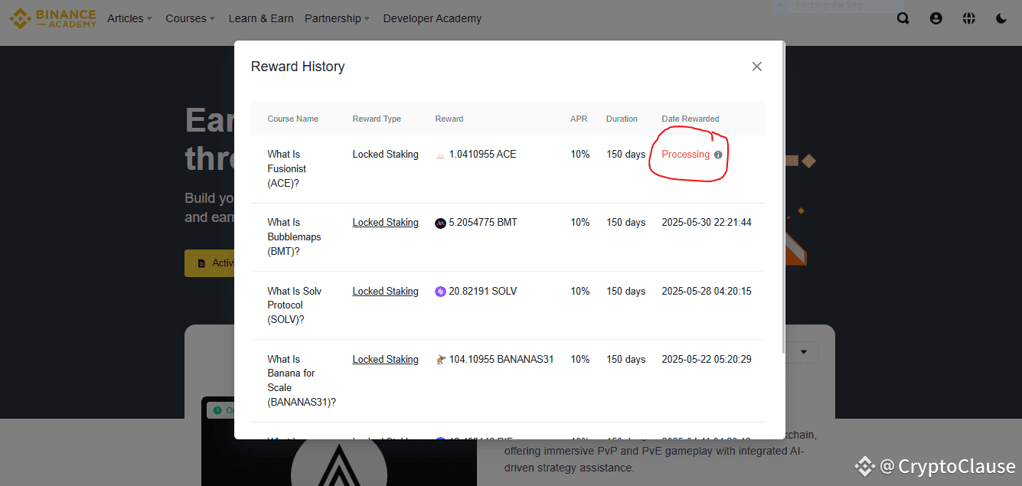Click the Date Rewarded column header
This screenshot has height=486, width=1022.
point(691,119)
